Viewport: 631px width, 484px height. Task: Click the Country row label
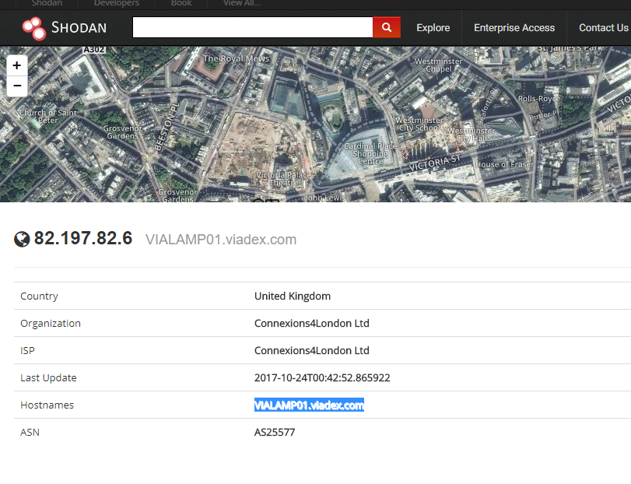coord(39,296)
